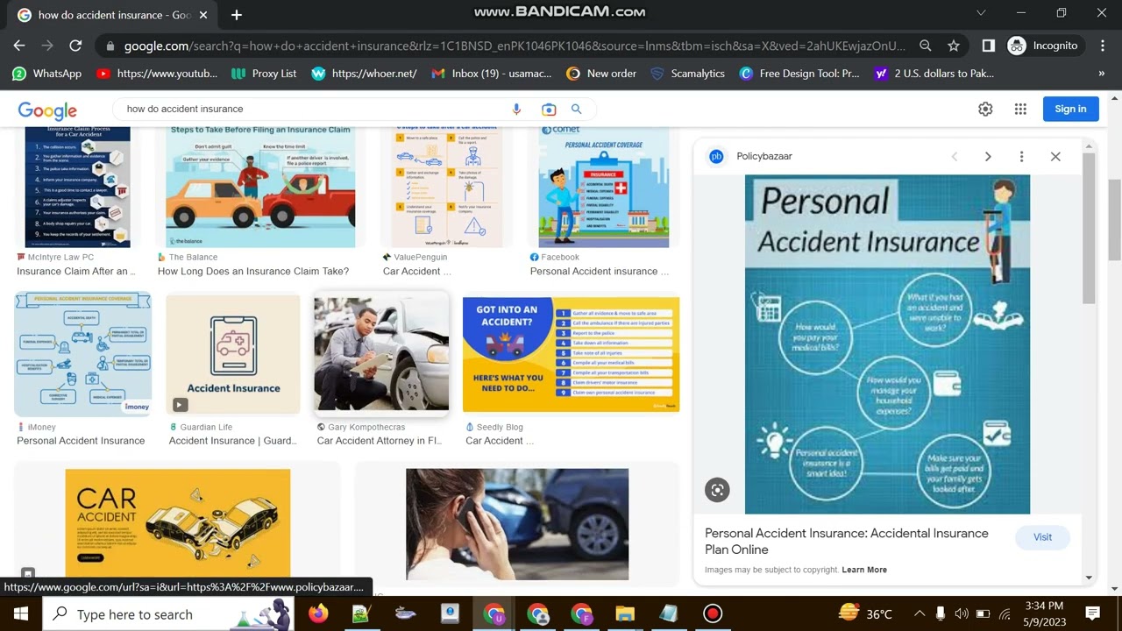
Task: Open 'How Long Does an Insurance Claim Take?' link
Action: coord(253,272)
